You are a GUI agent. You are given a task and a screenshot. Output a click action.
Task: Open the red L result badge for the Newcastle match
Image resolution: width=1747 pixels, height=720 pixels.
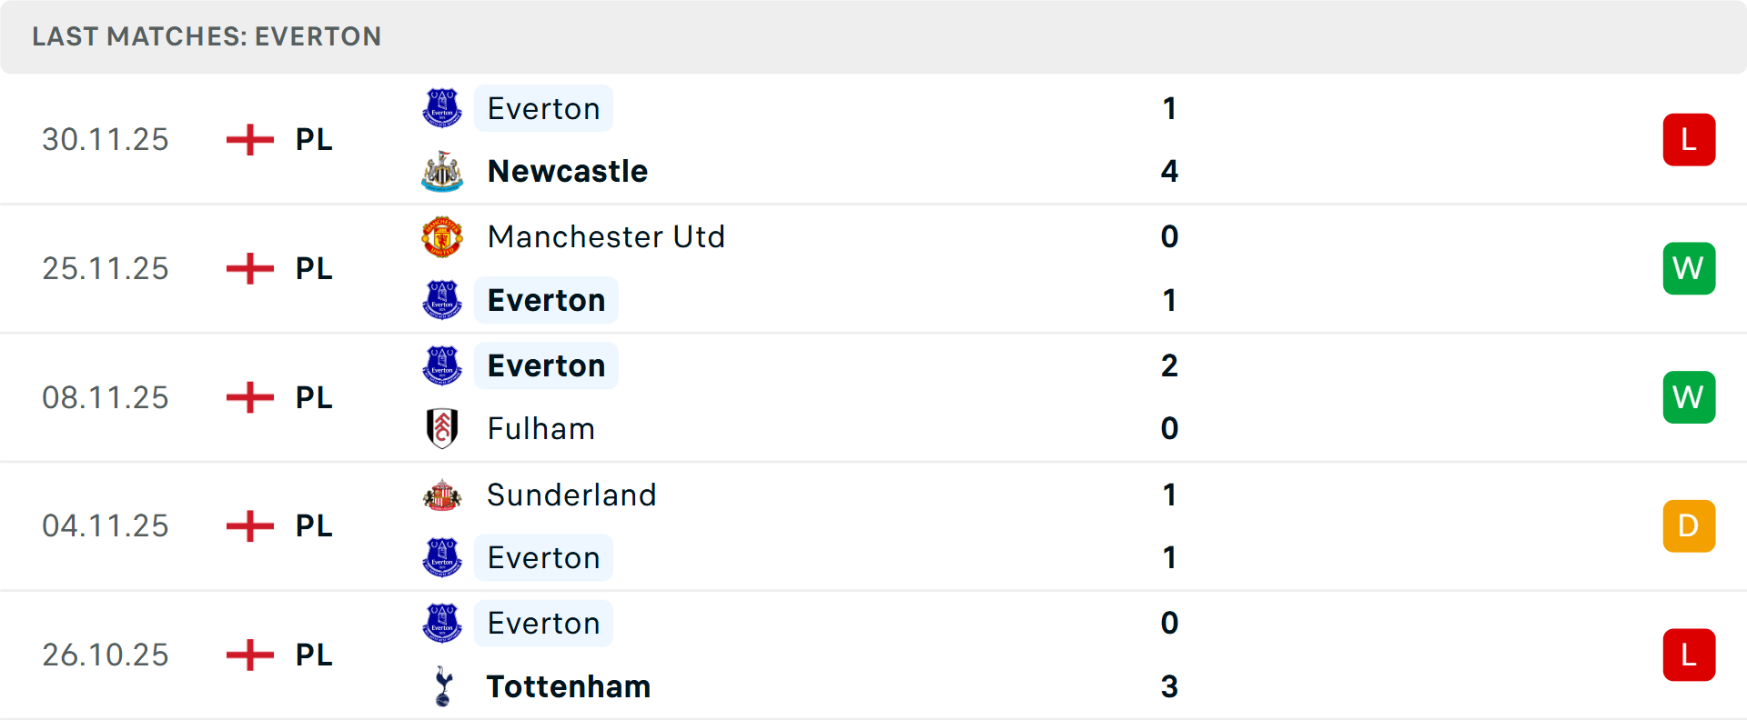(1689, 139)
